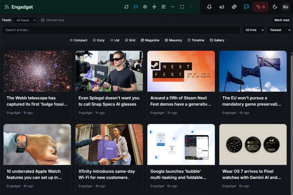
Task: Switch to Masonry view
Action: (x=173, y=40)
